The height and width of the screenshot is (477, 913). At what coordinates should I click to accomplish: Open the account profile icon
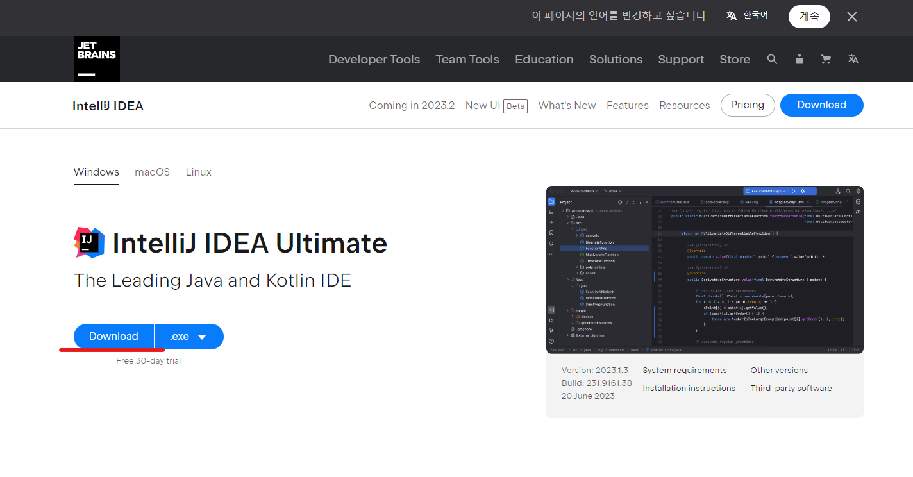click(799, 59)
